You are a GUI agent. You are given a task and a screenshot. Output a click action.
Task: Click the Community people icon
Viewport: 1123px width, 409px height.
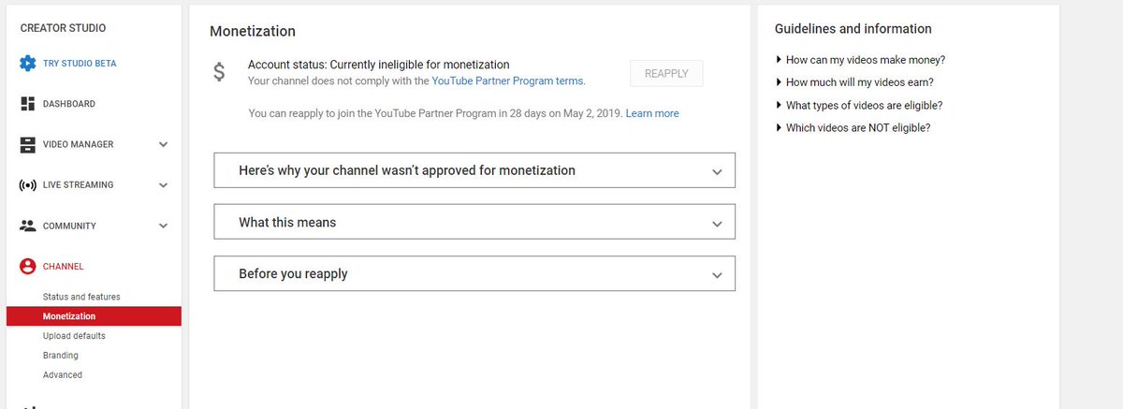click(28, 226)
